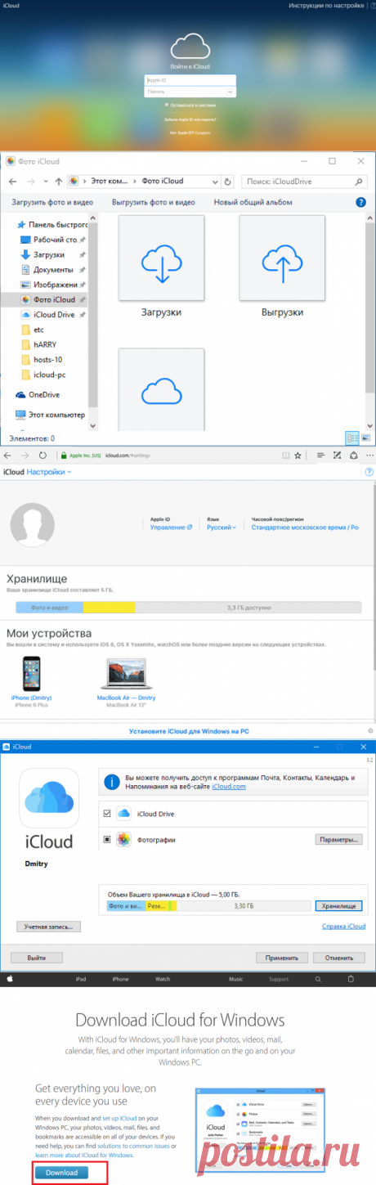The image size is (376, 1185).
Task: Click the search magnifier in the iCloudDrive search box
Action: click(360, 182)
